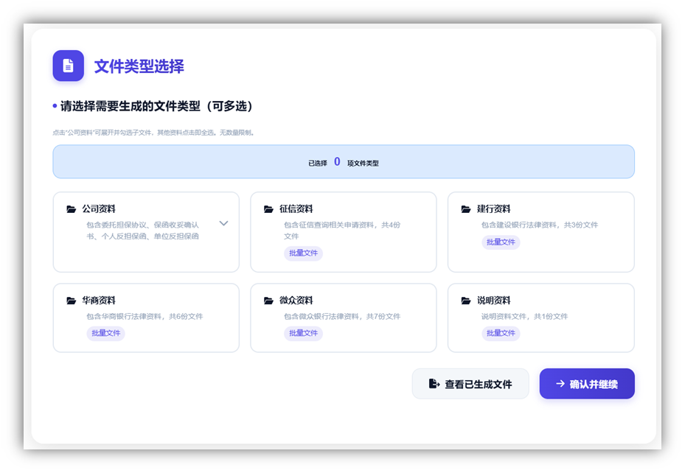The width and height of the screenshot is (685, 473).
Task: Click the export icon in 查看已生成文件 button
Action: point(434,384)
